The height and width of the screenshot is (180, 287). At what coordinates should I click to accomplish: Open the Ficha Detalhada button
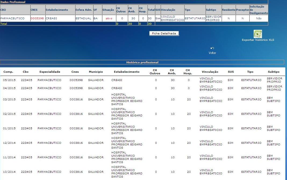pyautogui.click(x=164, y=34)
